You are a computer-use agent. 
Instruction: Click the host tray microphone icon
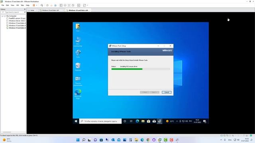[x=225, y=140]
